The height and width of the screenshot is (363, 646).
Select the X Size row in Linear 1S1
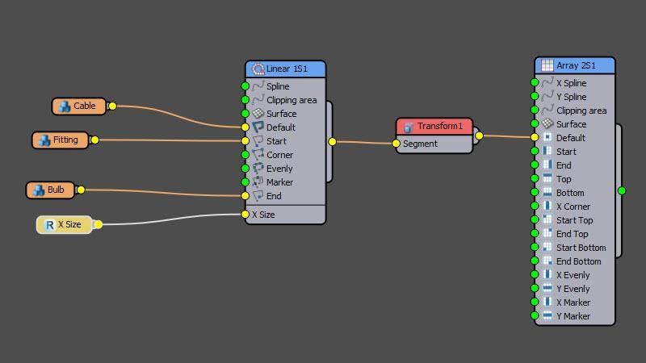pyautogui.click(x=268, y=215)
